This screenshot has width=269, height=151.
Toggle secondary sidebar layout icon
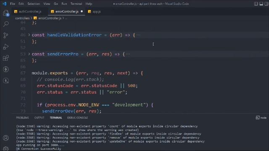click(x=266, y=4)
